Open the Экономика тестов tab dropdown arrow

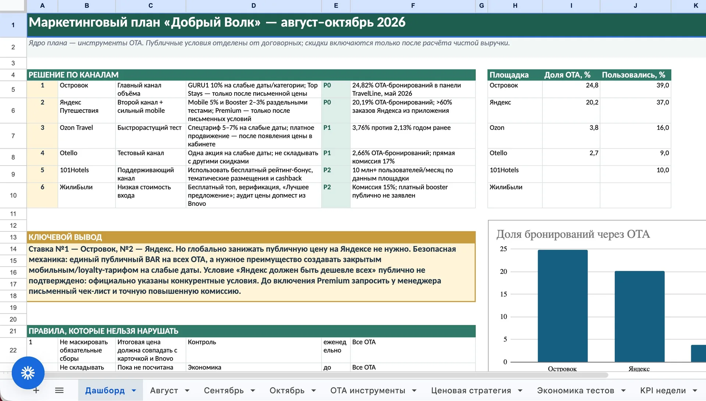(x=624, y=390)
